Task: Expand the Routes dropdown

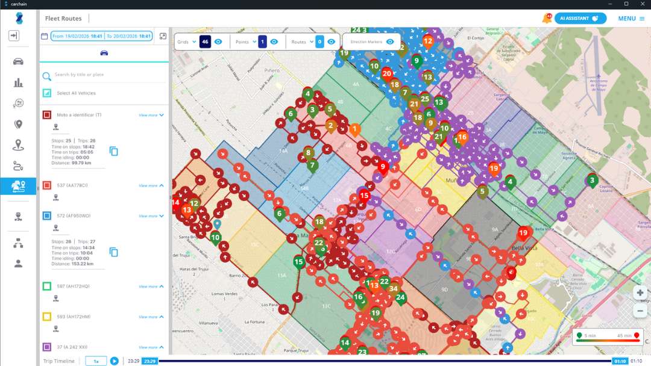Action: [x=311, y=42]
